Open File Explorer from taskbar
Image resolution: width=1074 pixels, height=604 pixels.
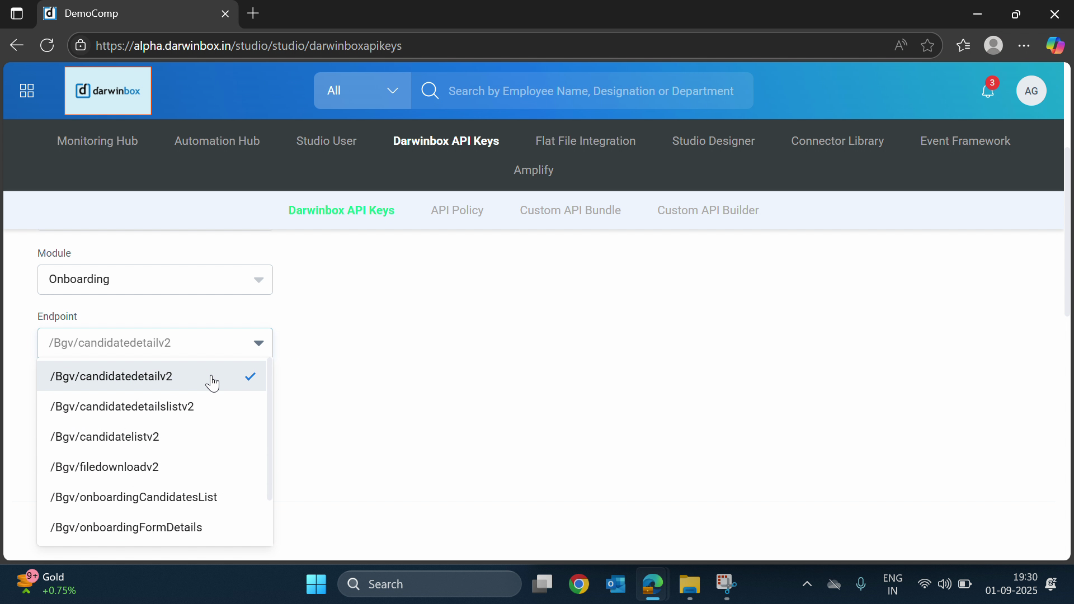pyautogui.click(x=689, y=584)
